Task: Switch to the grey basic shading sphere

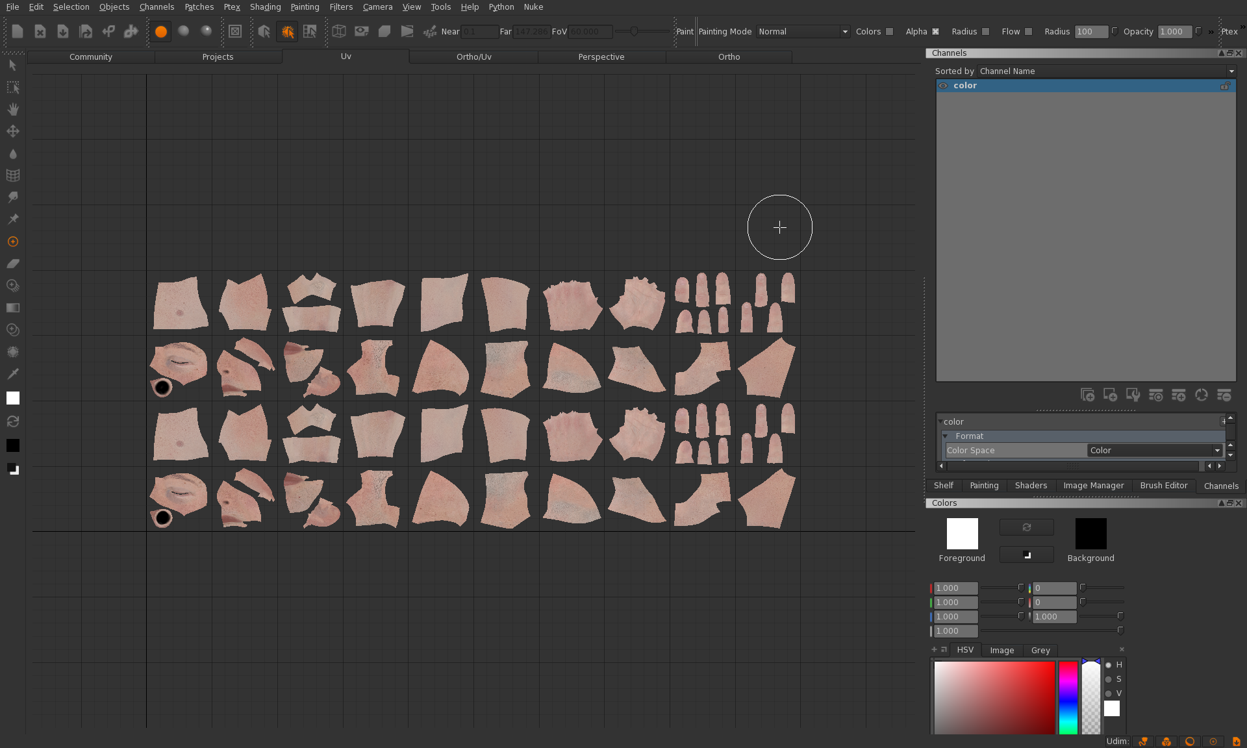Action: (184, 31)
